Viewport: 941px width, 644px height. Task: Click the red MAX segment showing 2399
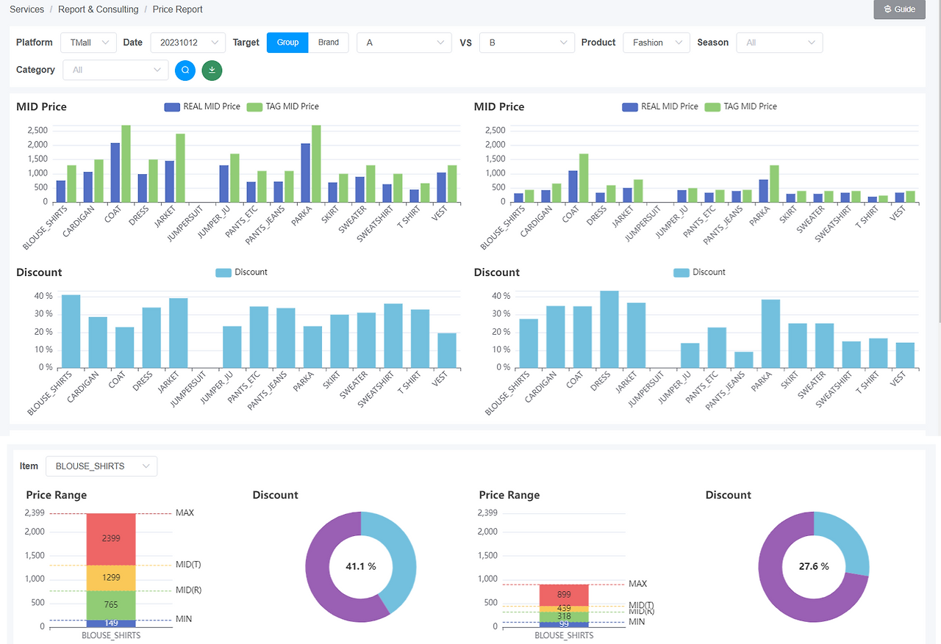(x=111, y=539)
